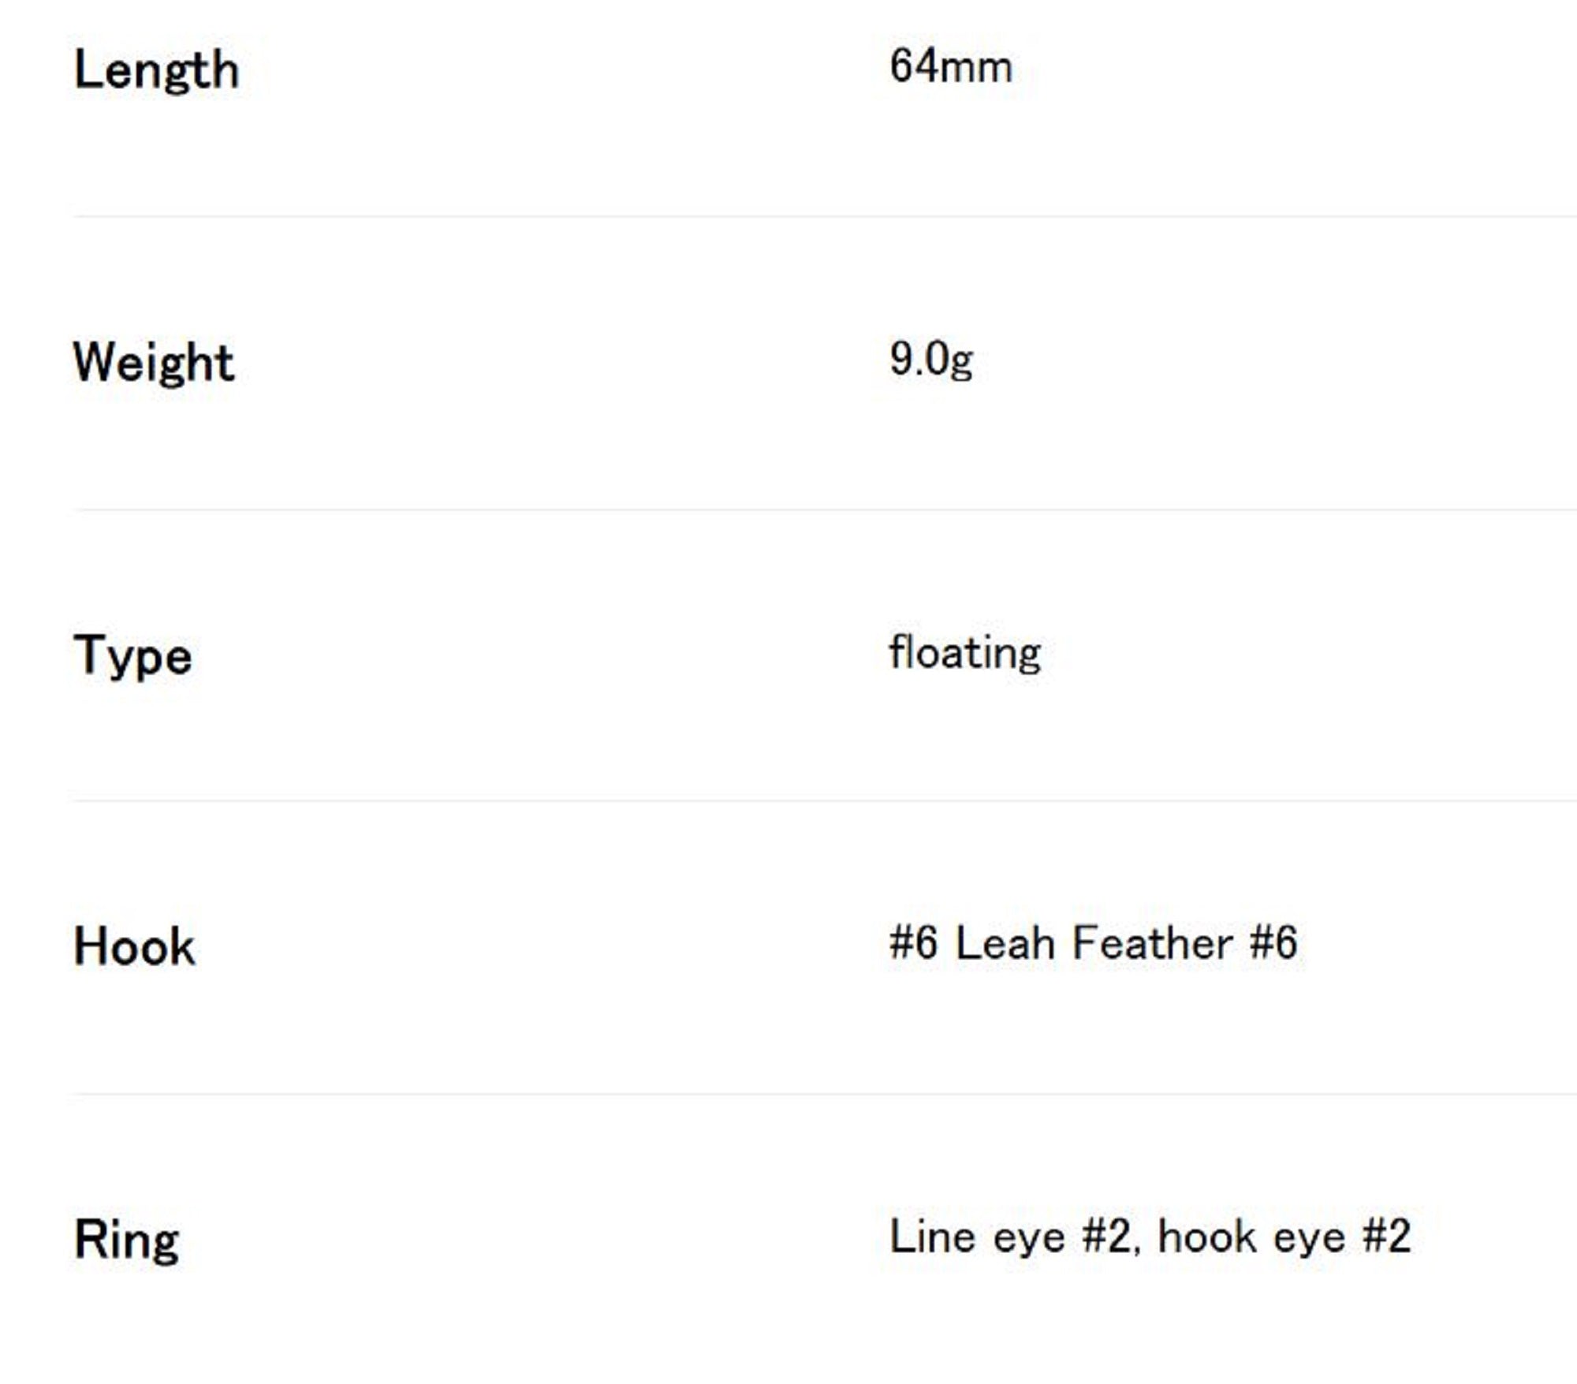Click the leading #6 in the Hook value
The image size is (1577, 1384).
pos(914,942)
